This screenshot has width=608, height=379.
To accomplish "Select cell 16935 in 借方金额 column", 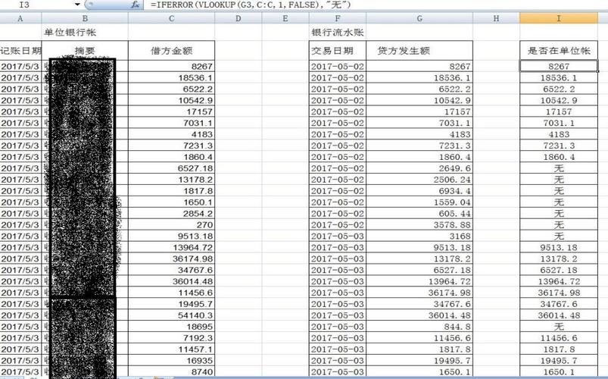I will pos(171,360).
